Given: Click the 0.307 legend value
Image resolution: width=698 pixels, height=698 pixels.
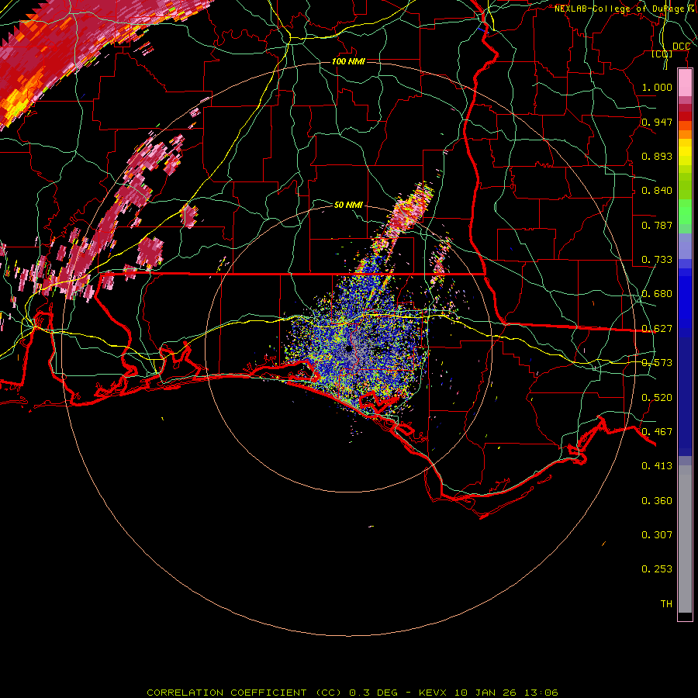Looking at the screenshot, I should (657, 534).
